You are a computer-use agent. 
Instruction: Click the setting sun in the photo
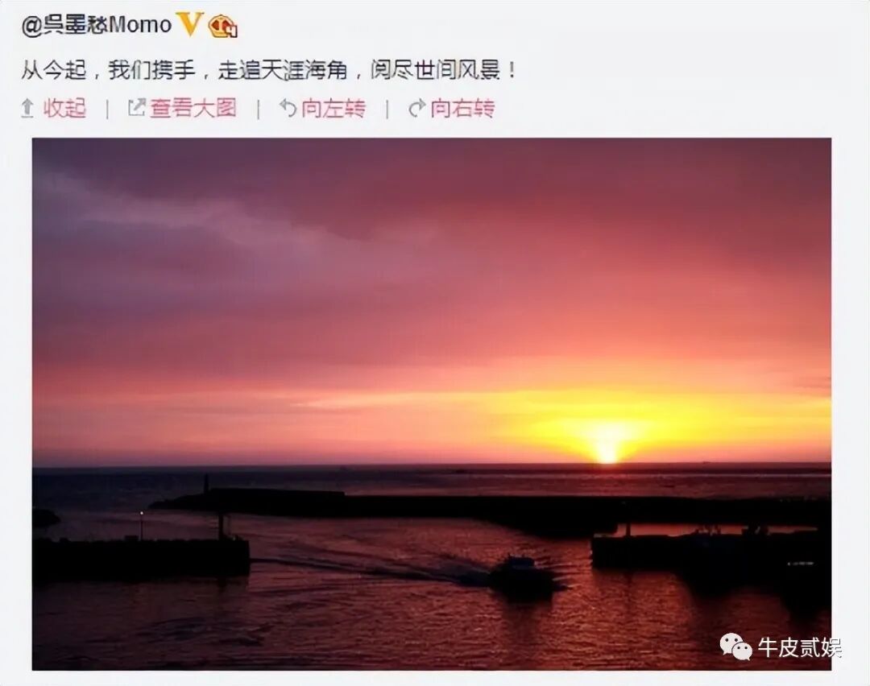click(607, 448)
